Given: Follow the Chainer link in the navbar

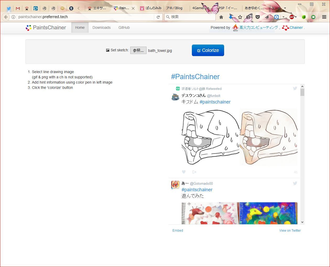Looking at the screenshot, I should pos(296,28).
